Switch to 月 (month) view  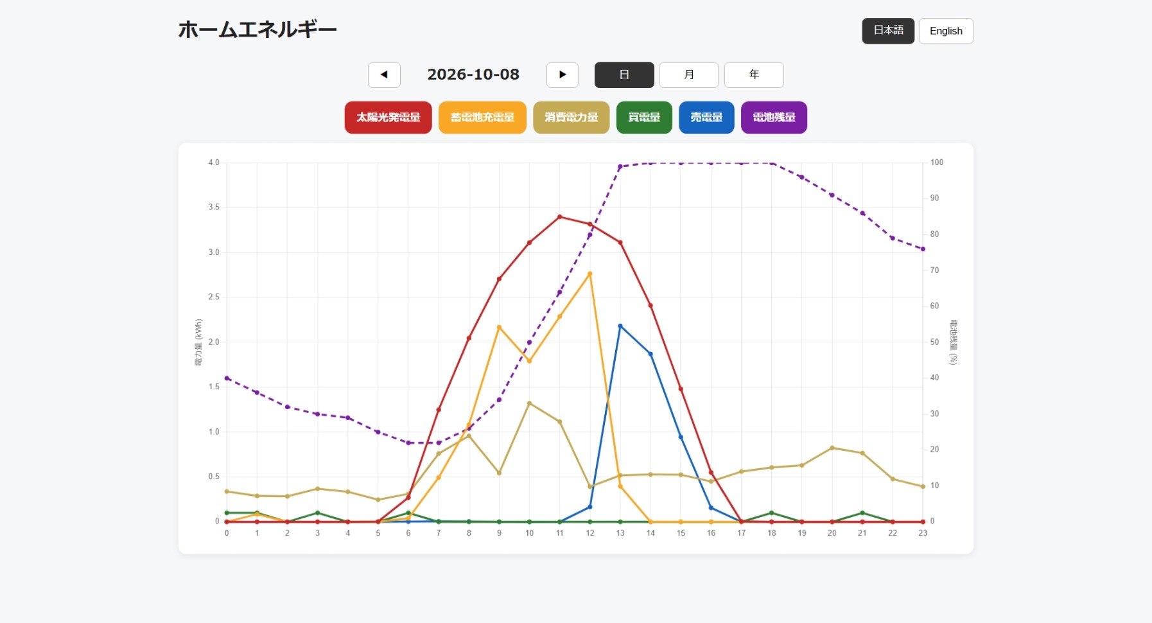click(x=689, y=75)
